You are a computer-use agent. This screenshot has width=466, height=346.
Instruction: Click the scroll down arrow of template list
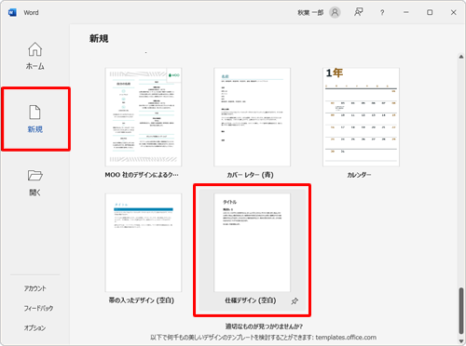point(461,340)
